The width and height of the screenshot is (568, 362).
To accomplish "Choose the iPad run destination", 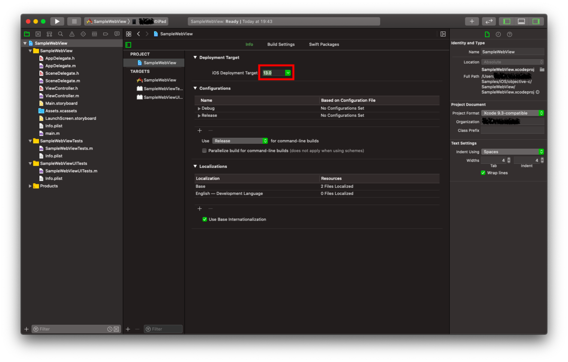I will click(x=150, y=21).
